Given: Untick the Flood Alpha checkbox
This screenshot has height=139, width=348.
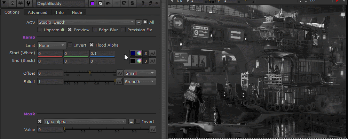Looking at the screenshot, I should click(x=92, y=45).
